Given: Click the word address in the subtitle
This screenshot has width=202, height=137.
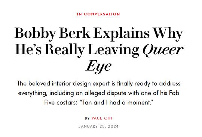Looking at the screenshot, I should 170,83.
